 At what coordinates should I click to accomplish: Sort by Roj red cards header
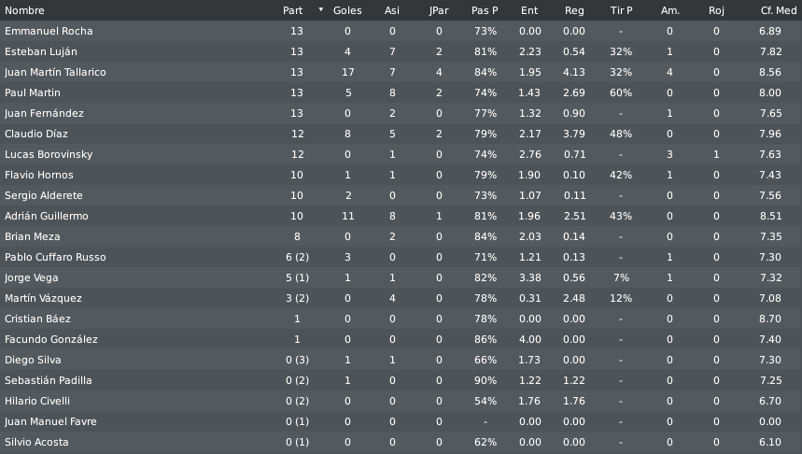[x=716, y=10]
